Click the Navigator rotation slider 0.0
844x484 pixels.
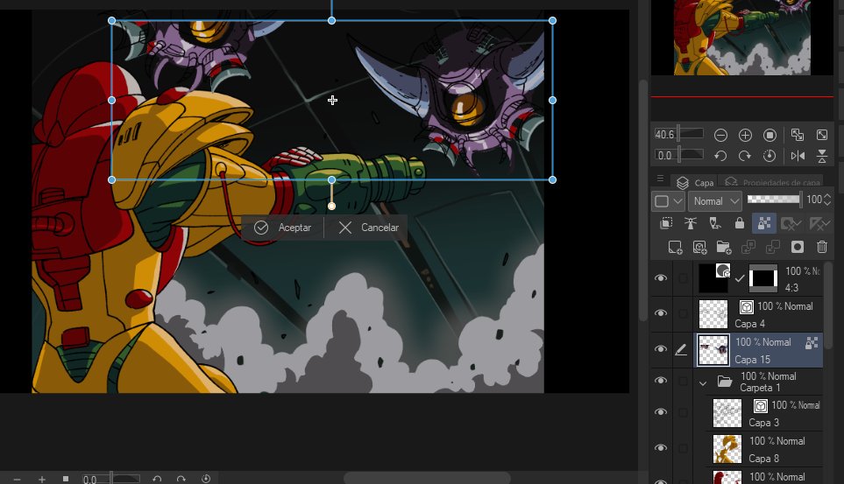(x=678, y=155)
